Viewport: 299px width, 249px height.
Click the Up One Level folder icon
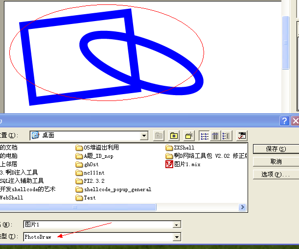[159, 136]
